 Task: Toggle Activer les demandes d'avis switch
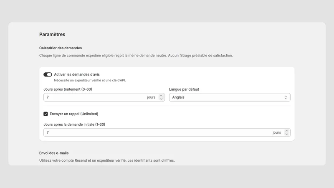click(48, 74)
